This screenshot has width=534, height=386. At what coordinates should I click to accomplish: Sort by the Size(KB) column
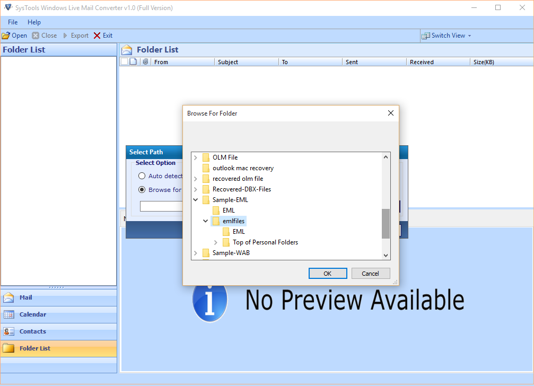point(502,62)
